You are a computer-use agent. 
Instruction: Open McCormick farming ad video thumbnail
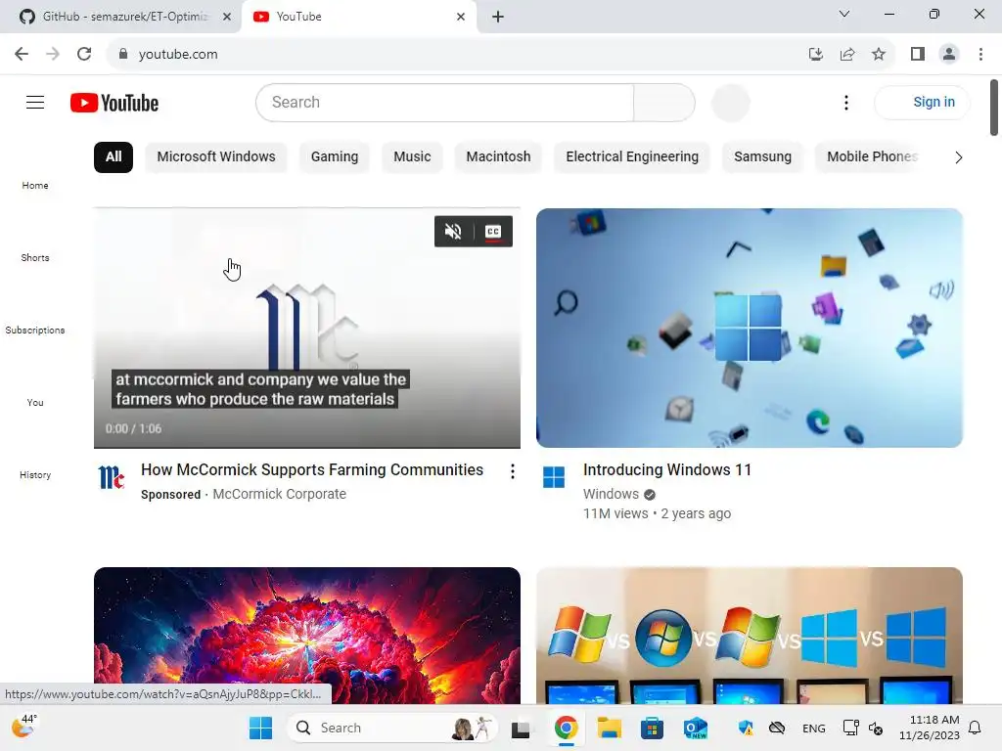pyautogui.click(x=306, y=328)
